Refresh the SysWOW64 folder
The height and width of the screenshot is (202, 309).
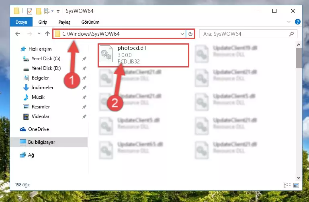(x=190, y=34)
